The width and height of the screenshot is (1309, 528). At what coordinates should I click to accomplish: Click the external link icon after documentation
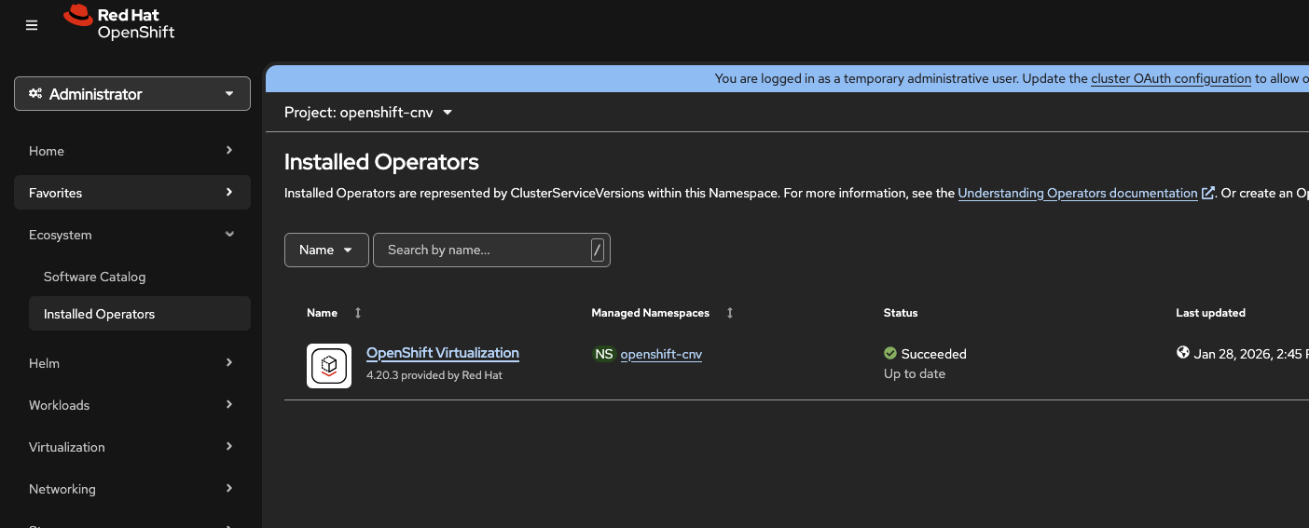point(1208,194)
